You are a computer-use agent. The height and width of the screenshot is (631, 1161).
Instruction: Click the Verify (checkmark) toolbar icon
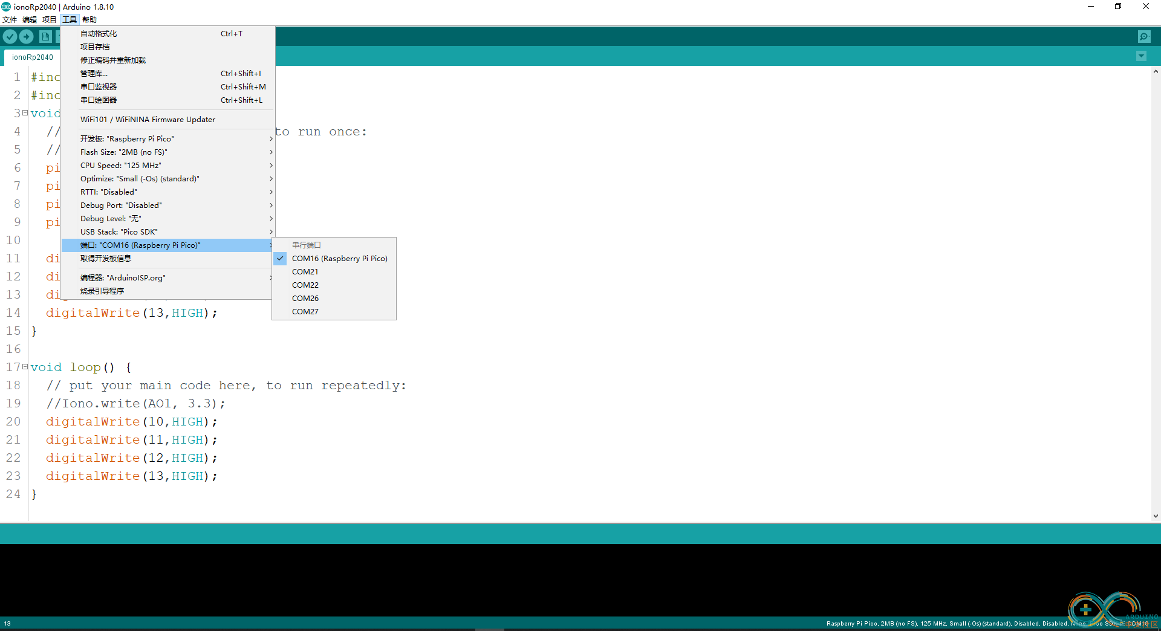tap(10, 36)
